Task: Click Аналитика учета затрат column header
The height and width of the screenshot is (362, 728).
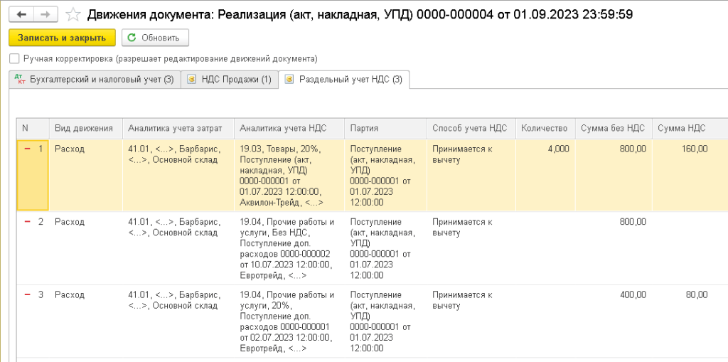Action: (178, 128)
